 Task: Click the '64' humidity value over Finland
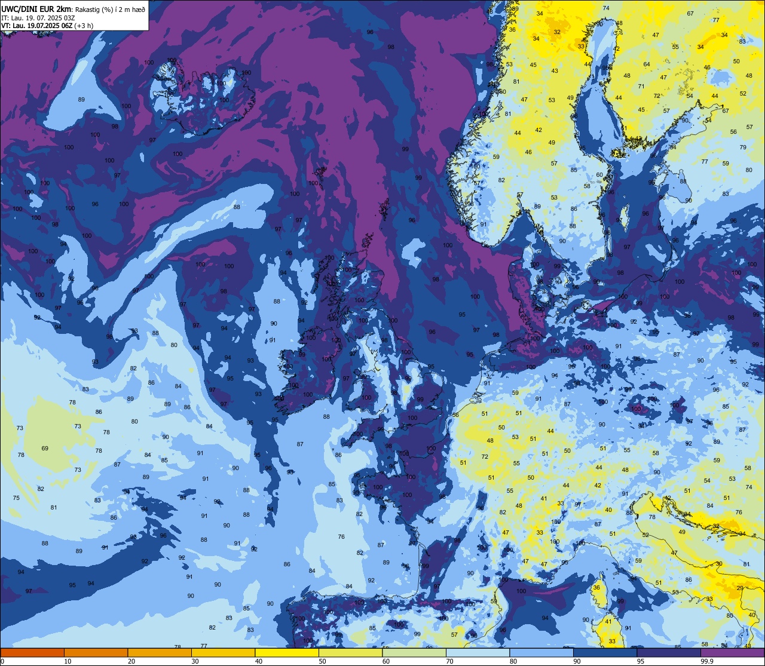click(x=647, y=65)
